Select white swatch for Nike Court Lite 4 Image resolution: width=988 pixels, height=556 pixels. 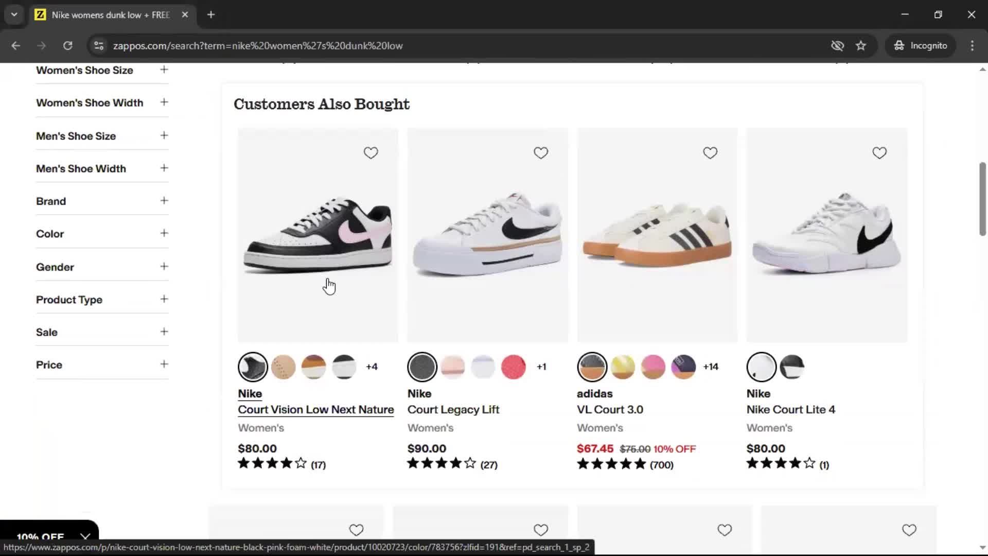(x=761, y=367)
